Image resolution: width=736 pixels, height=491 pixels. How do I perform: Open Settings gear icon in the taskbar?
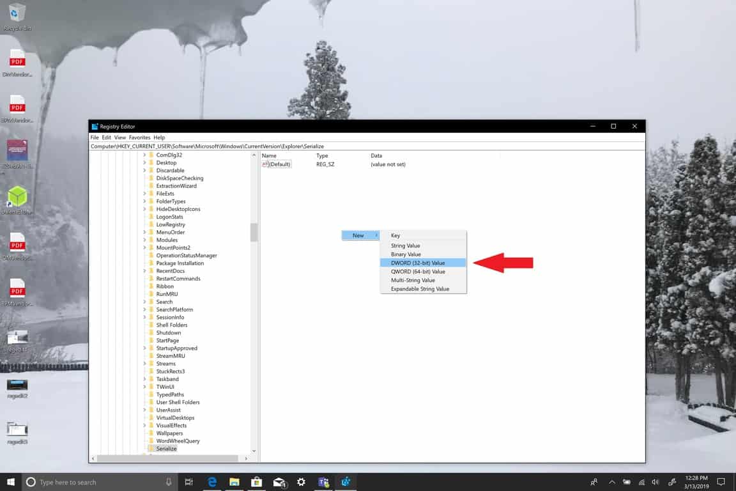tap(301, 482)
